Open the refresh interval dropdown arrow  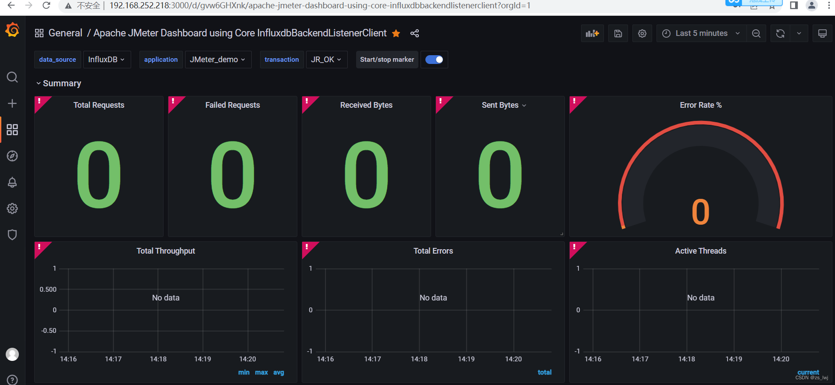pyautogui.click(x=799, y=33)
